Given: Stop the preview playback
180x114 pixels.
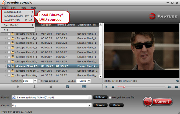Looking at the screenshot, I should point(113,87).
